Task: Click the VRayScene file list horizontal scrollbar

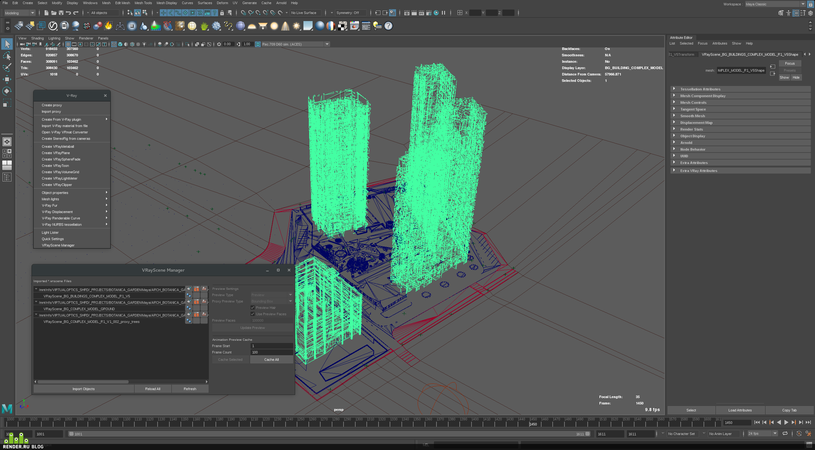Action: coord(83,382)
